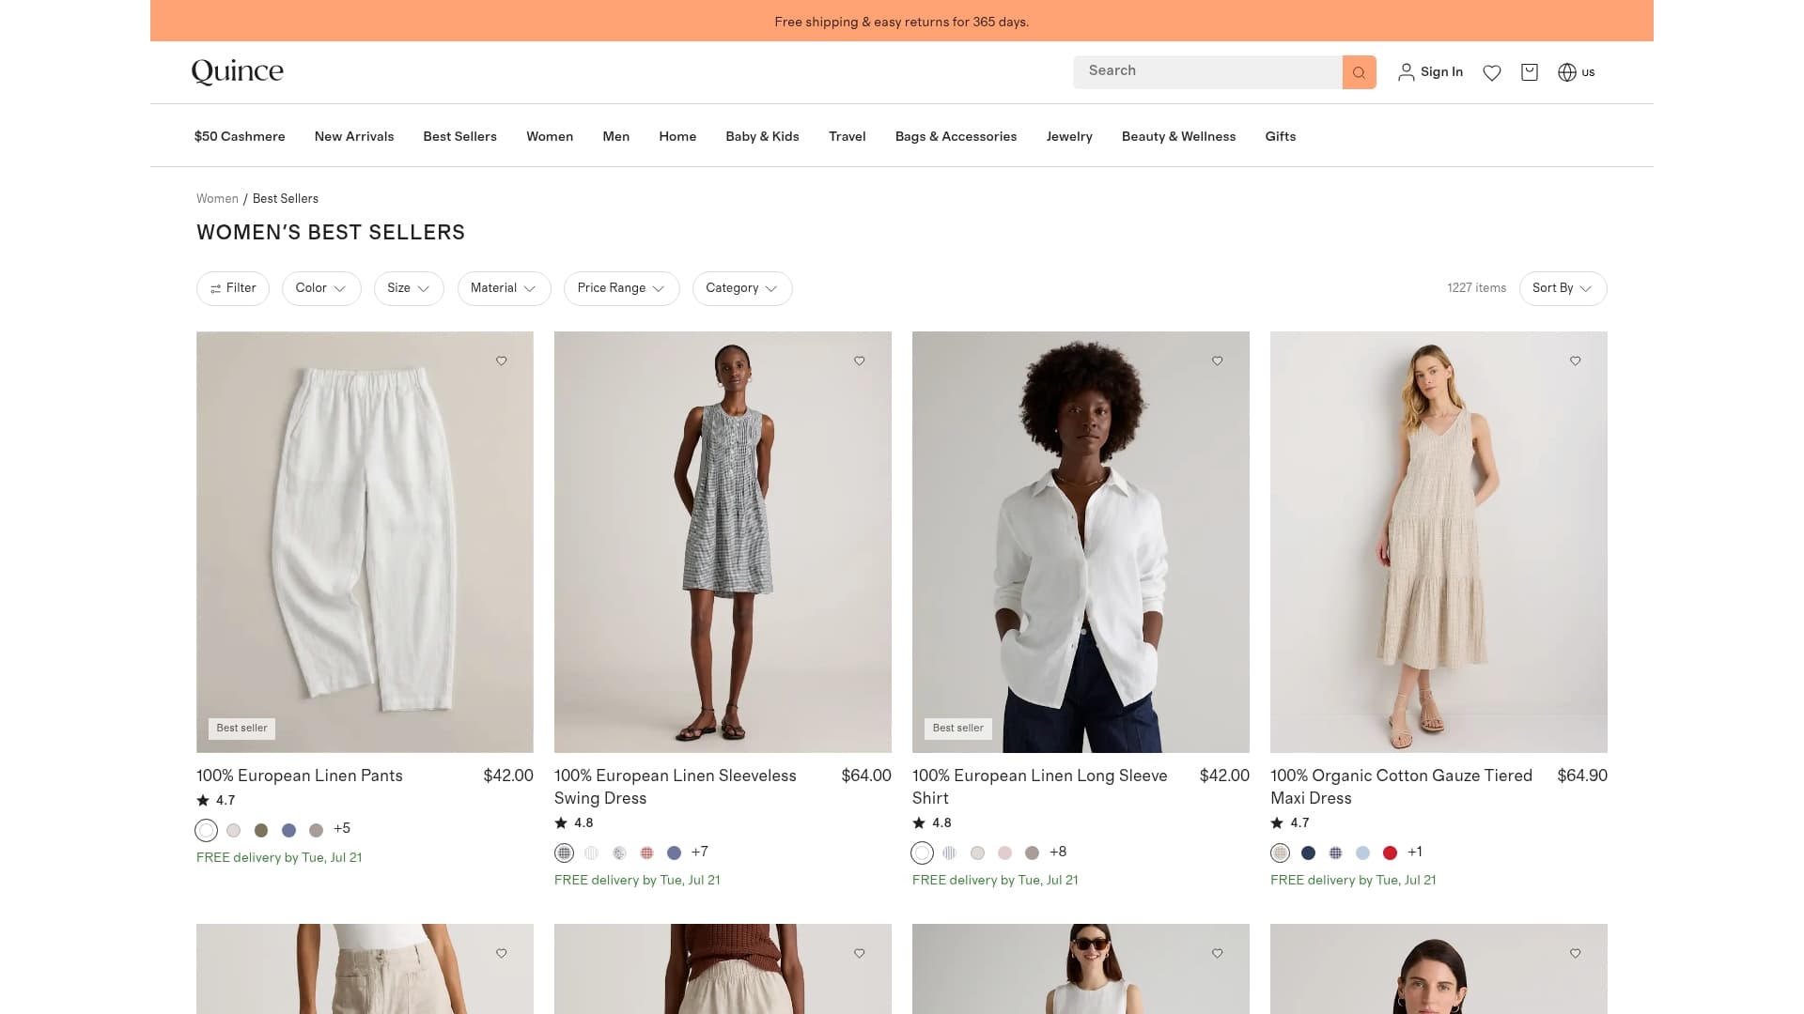Screen dimensions: 1804x1014
Task: Click the globe region selector icon
Action: click(1567, 72)
